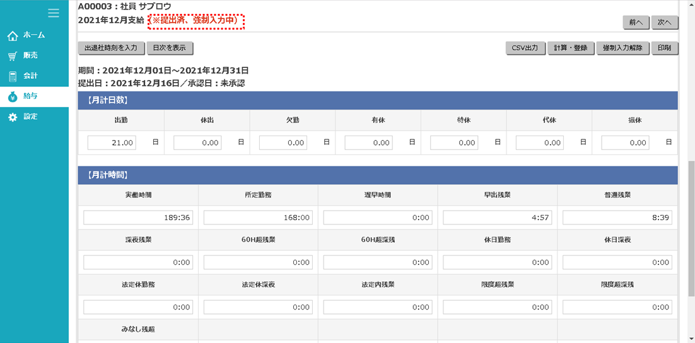Click 強制入力解除 to release forced input

(x=622, y=48)
